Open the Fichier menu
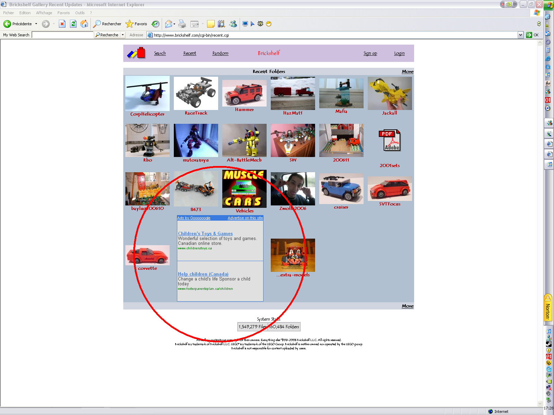The width and height of the screenshot is (554, 415). pos(9,13)
